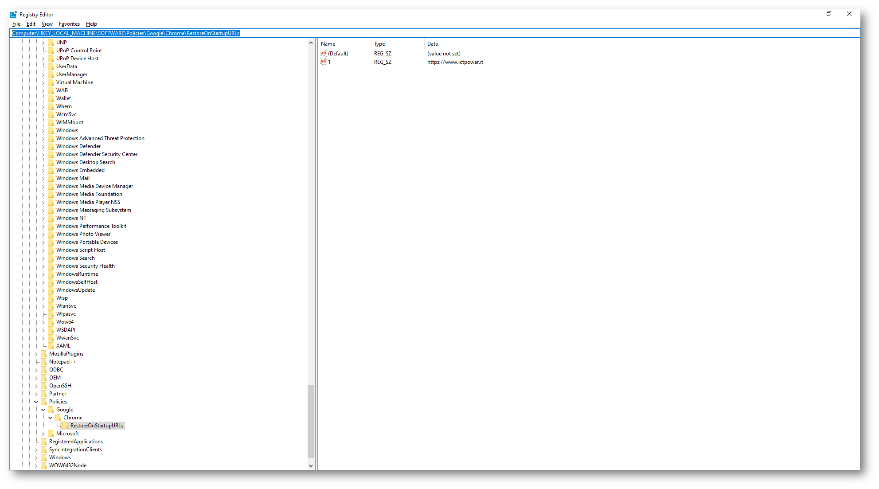Open the Favorites menu
The height and width of the screenshot is (489, 879).
click(69, 24)
